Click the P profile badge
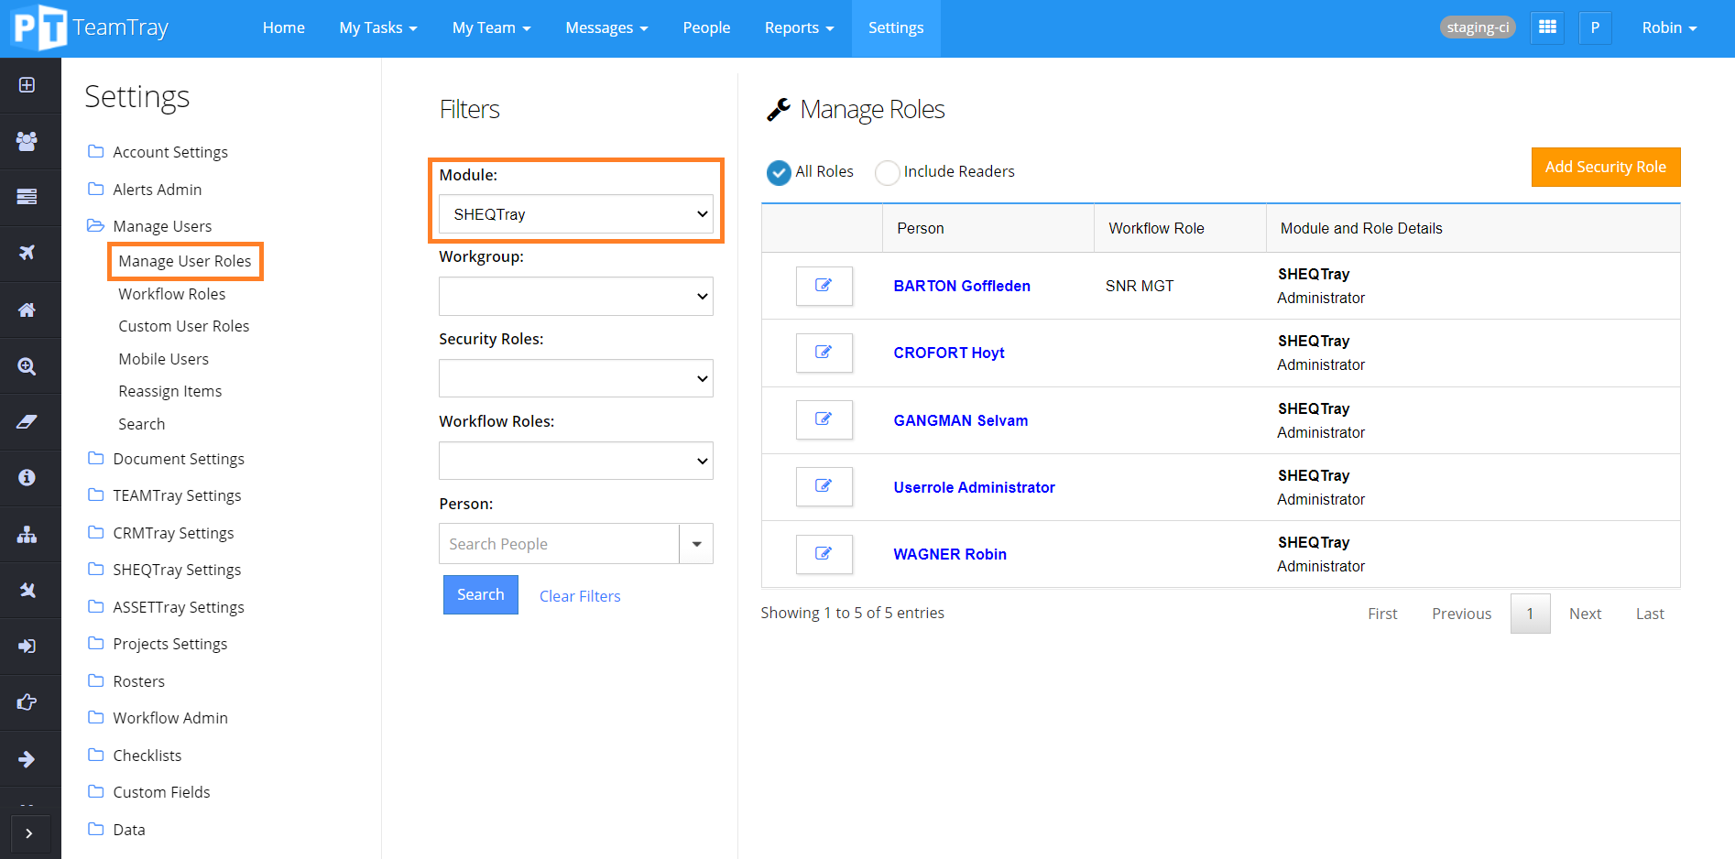The image size is (1735, 859). coord(1595,27)
